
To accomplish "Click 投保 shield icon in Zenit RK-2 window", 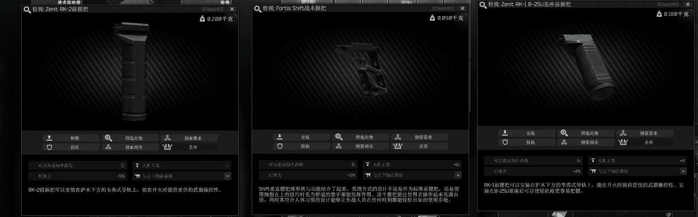I will 49,147.
